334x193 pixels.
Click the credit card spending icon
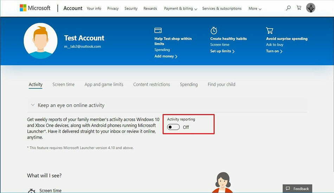point(158,31)
